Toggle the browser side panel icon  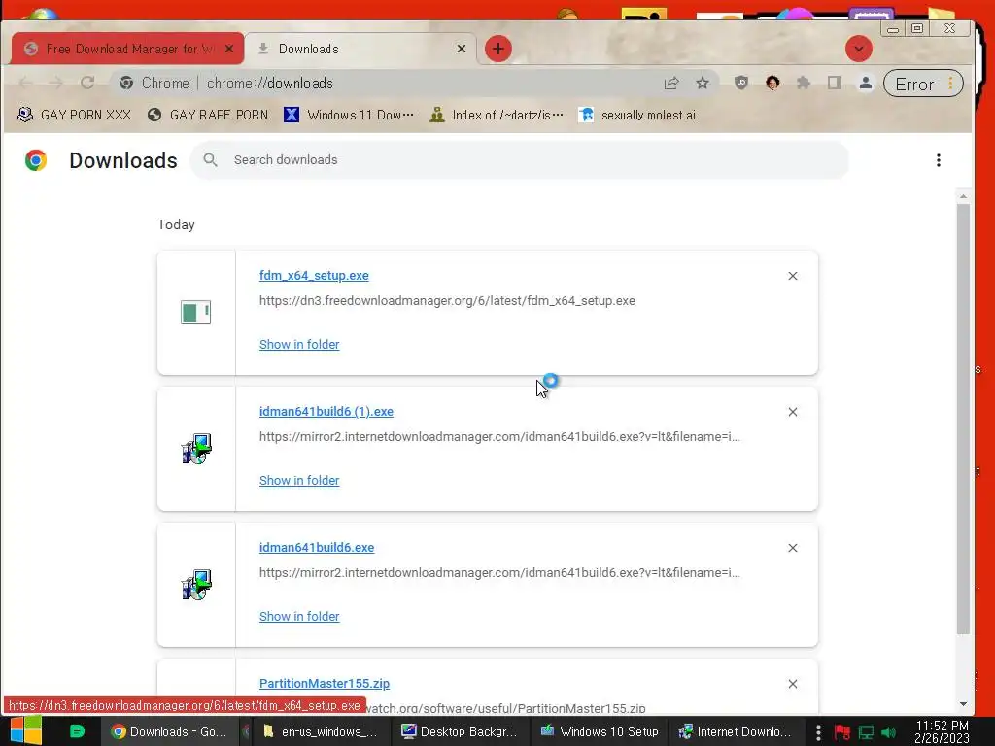point(835,84)
